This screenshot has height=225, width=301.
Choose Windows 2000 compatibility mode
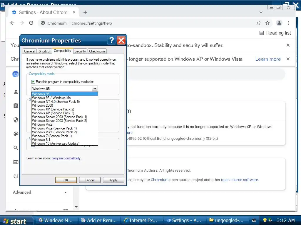point(64,105)
